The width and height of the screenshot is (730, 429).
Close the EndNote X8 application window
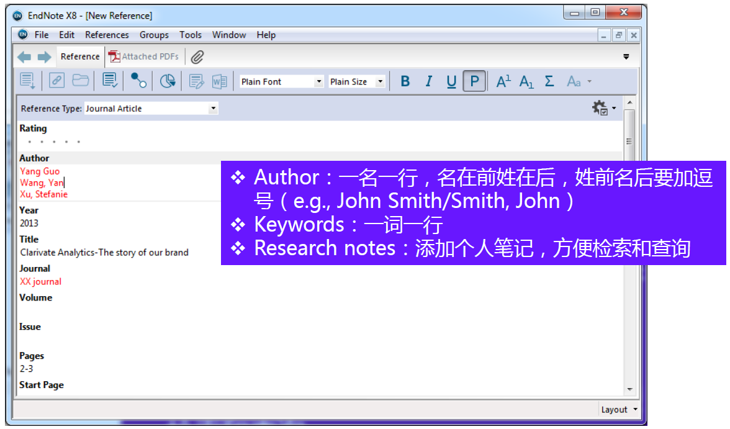[624, 12]
